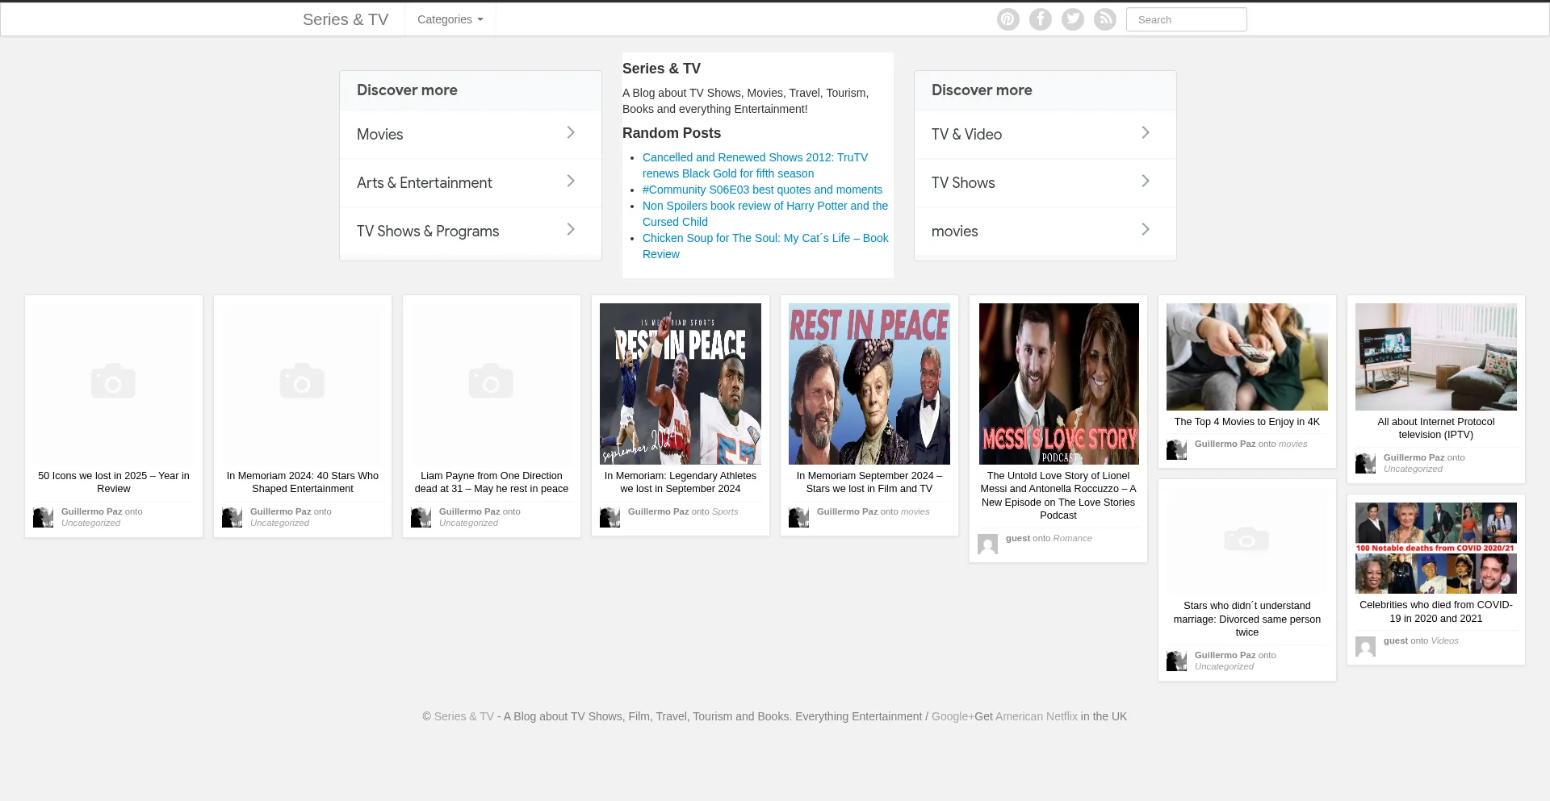Image resolution: width=1550 pixels, height=801 pixels.
Task: Click guest avatar under COVID-19 celebrities post
Action: pos(1365,647)
